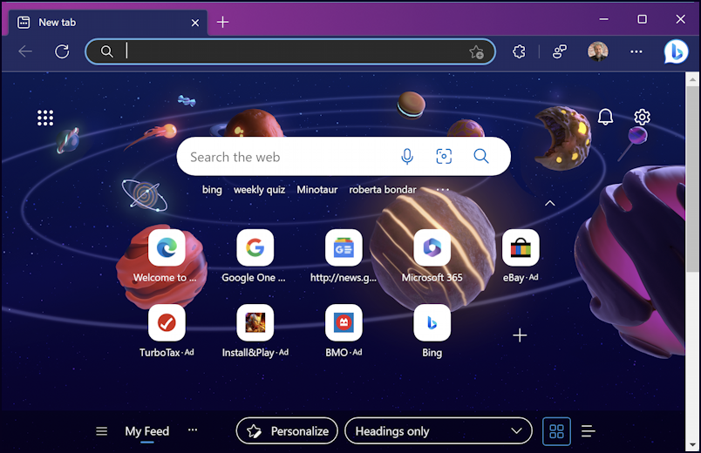
Task: Select the My Feed tab
Action: coord(147,431)
